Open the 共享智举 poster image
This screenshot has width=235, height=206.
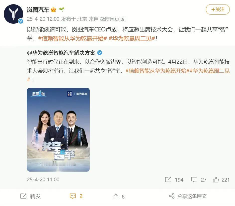click(x=58, y=130)
